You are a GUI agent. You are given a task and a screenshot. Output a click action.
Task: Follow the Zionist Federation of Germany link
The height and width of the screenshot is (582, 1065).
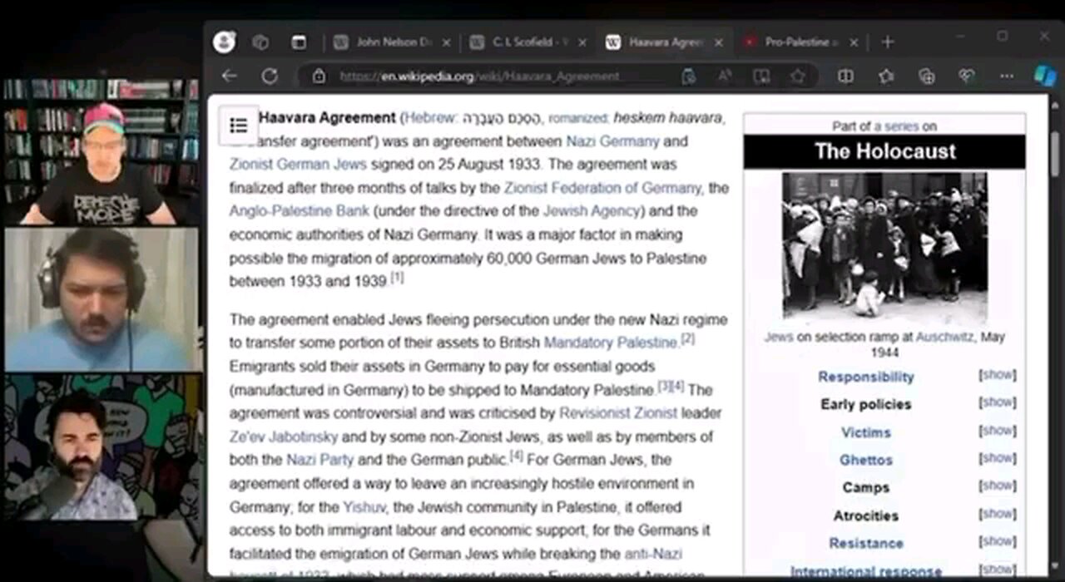pyautogui.click(x=602, y=188)
